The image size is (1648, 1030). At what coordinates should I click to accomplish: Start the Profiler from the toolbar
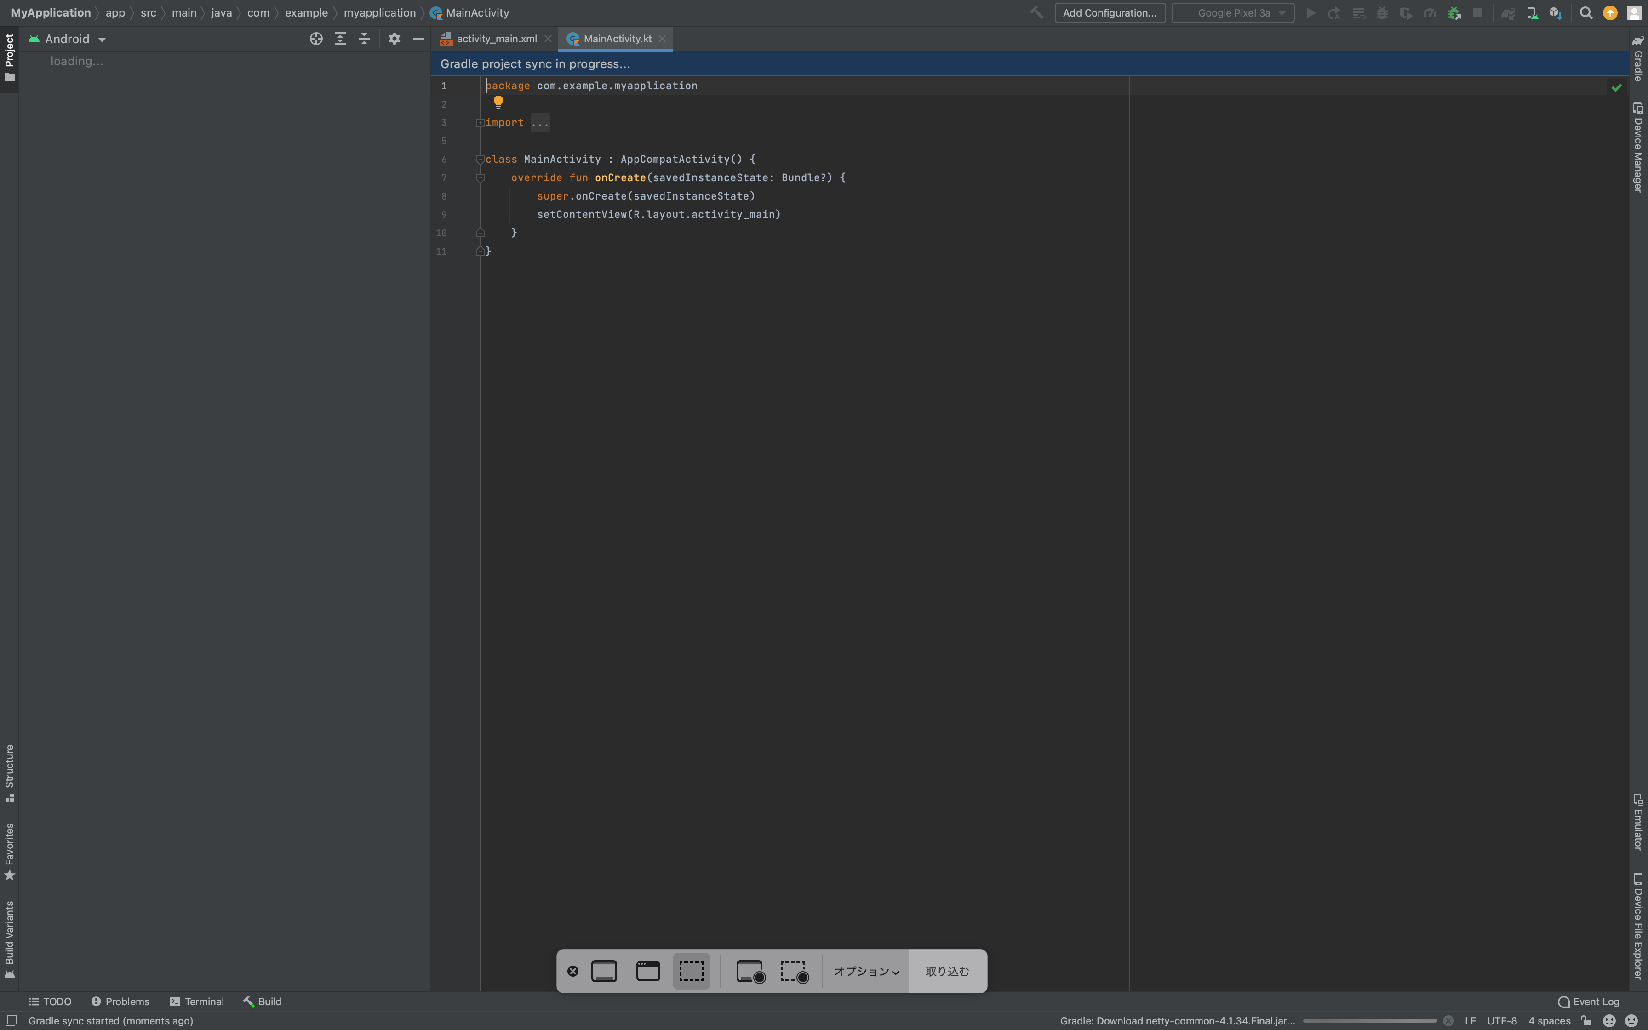pos(1430,12)
